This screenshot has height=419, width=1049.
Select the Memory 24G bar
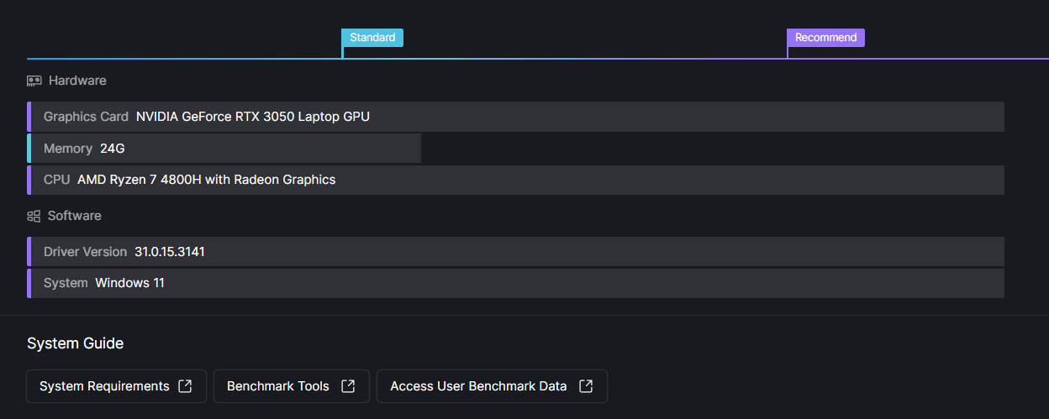click(224, 149)
